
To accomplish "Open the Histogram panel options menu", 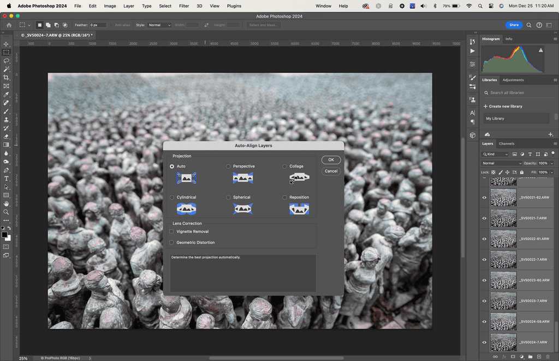I will (x=555, y=39).
